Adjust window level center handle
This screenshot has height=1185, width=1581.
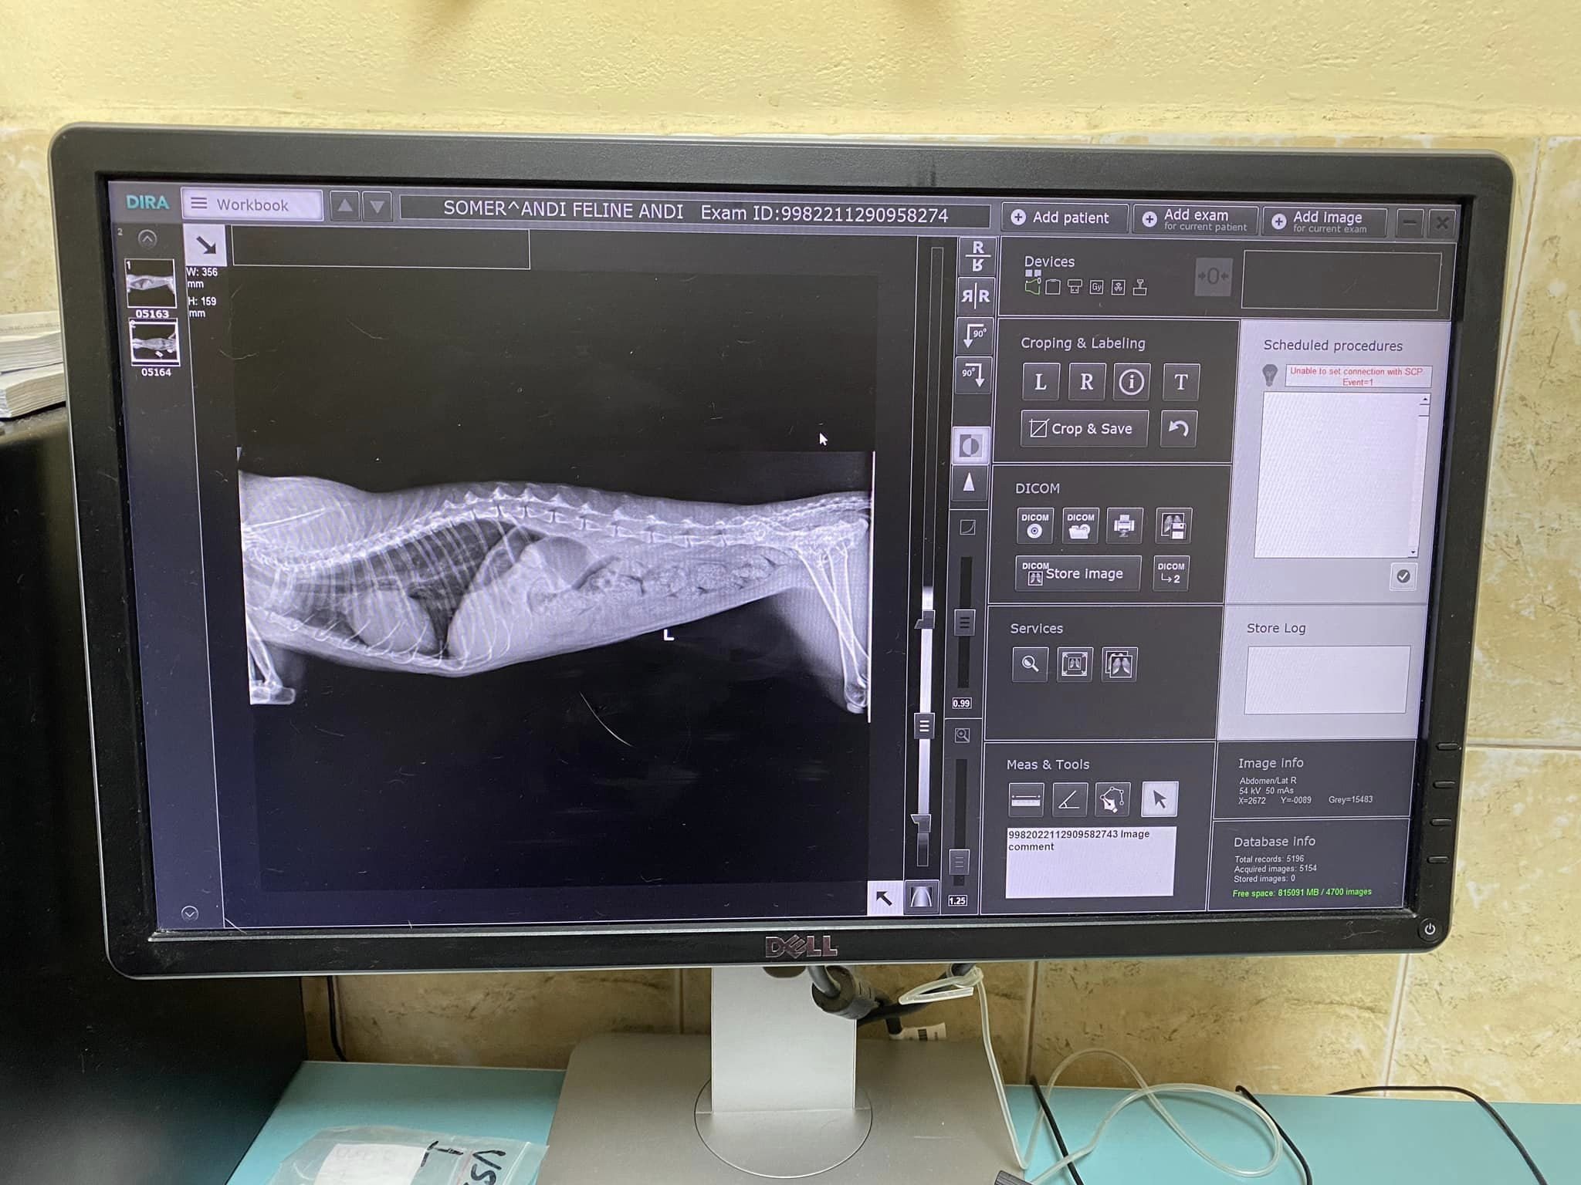tap(923, 726)
